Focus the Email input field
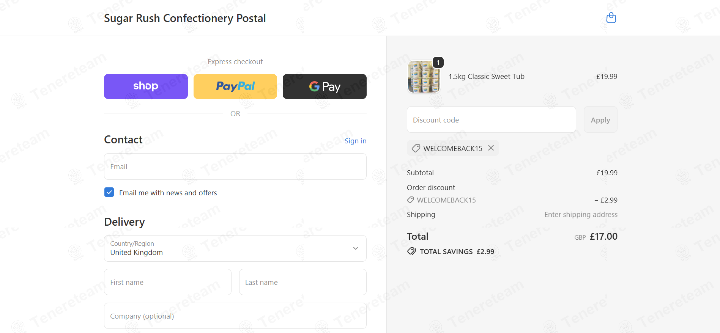 [x=235, y=166]
